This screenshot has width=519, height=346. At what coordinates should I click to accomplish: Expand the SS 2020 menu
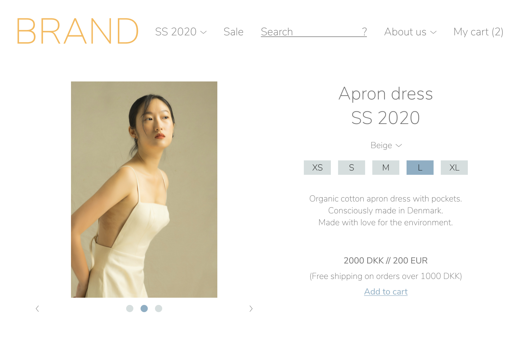pos(181,32)
